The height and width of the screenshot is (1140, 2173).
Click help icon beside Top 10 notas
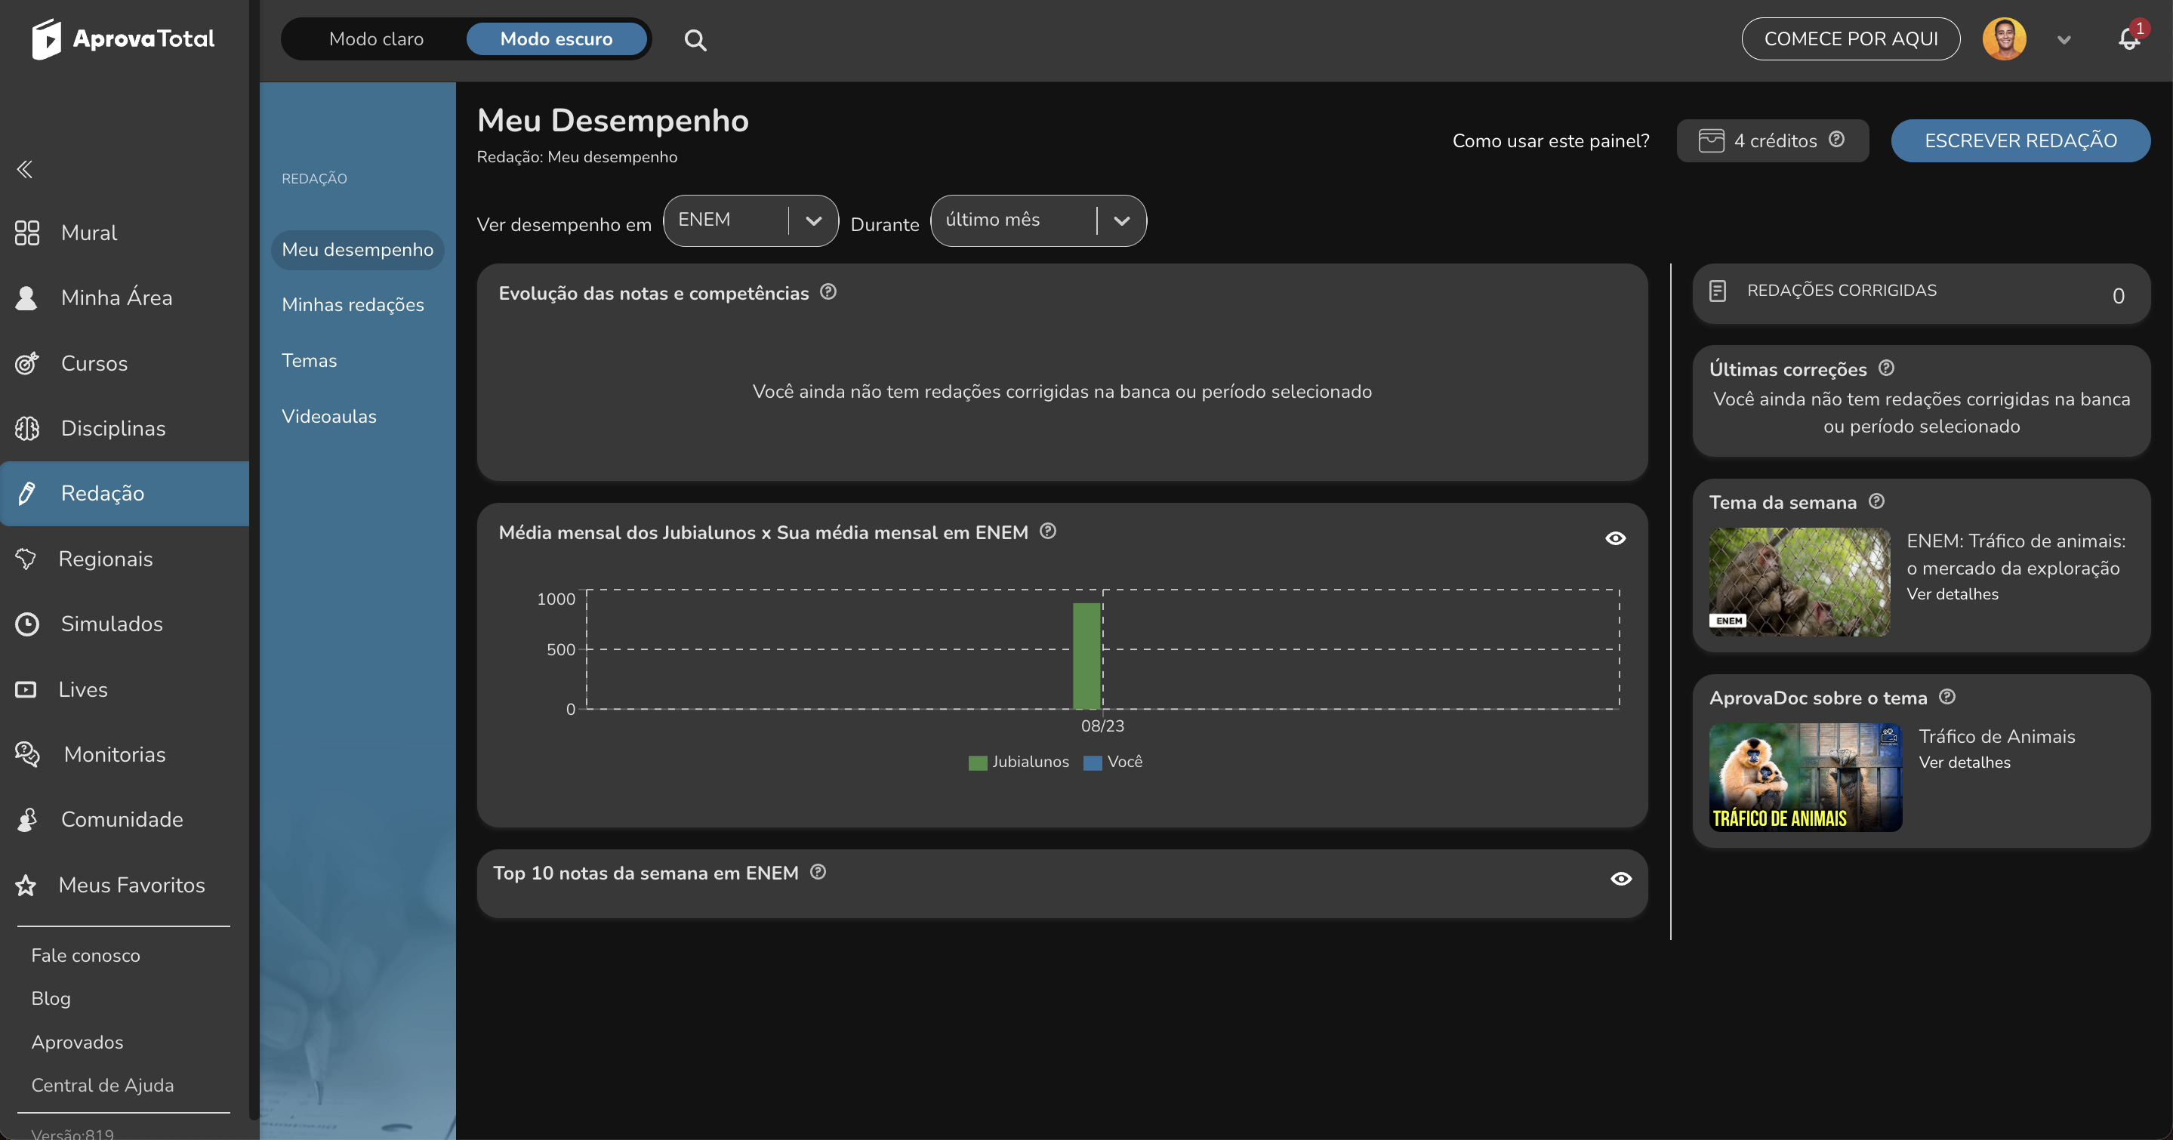coord(818,872)
